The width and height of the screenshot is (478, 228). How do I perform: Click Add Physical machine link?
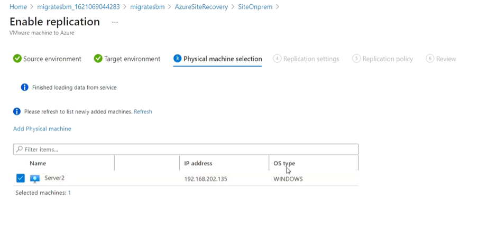click(x=42, y=129)
